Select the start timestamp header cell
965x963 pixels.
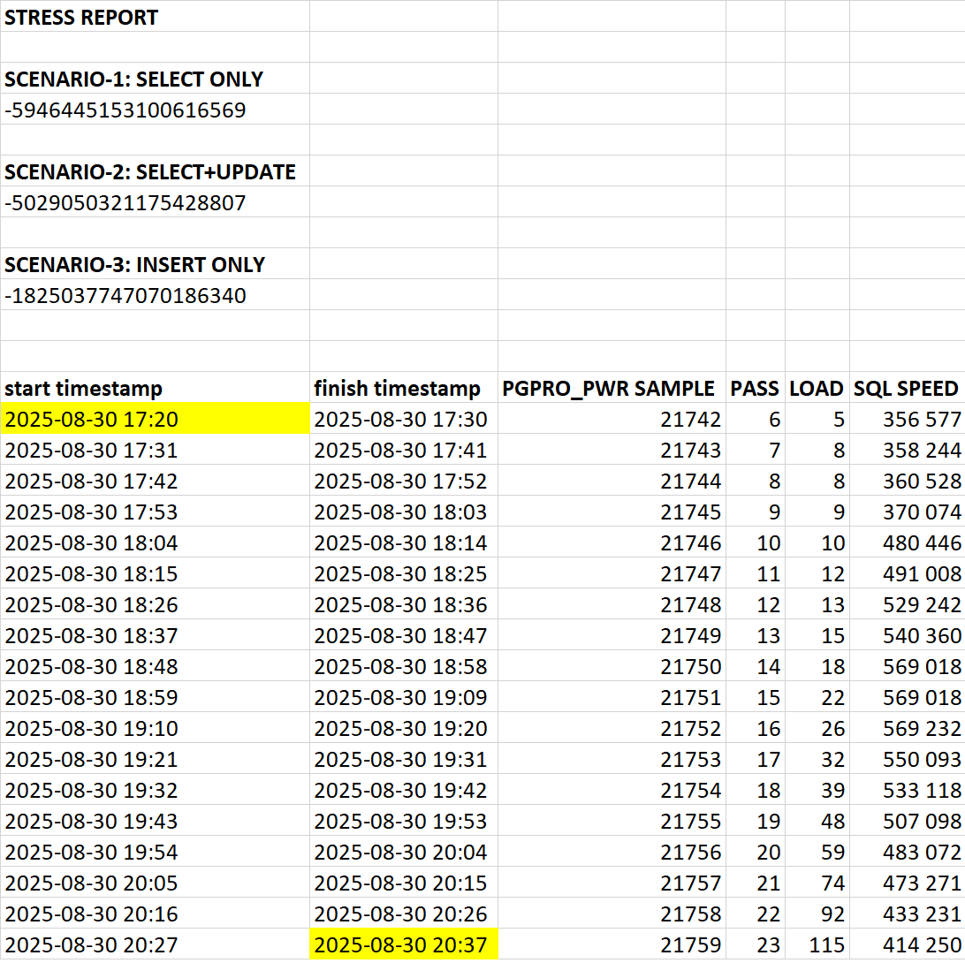pos(155,388)
